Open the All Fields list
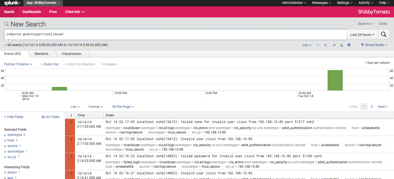 50,117
